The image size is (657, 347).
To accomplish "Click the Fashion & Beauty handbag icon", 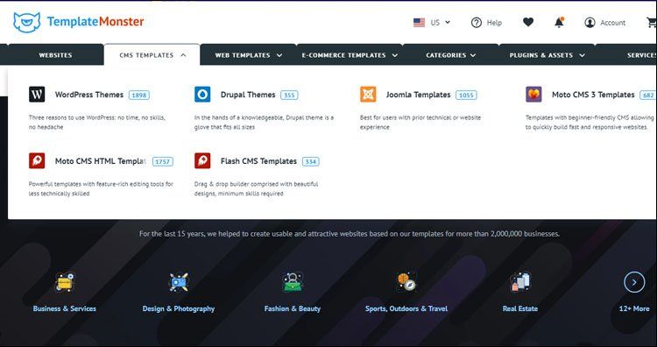I will point(293,282).
